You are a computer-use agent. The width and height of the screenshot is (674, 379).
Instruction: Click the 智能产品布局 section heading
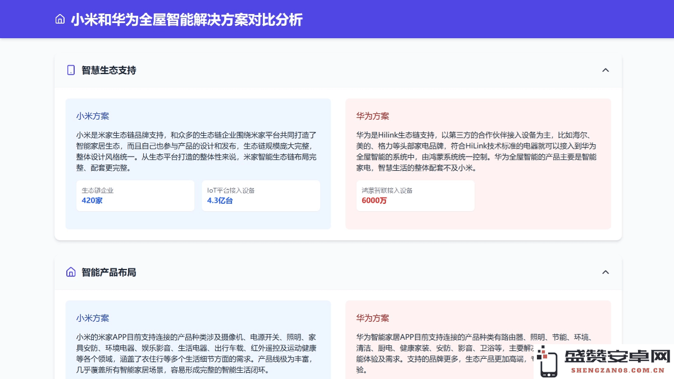point(109,272)
